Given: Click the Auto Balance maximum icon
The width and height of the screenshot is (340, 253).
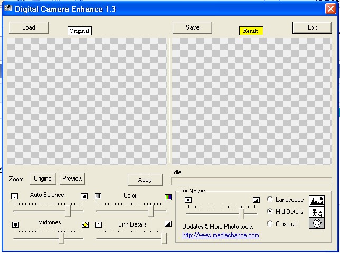Looking at the screenshot, I should 84,196.
